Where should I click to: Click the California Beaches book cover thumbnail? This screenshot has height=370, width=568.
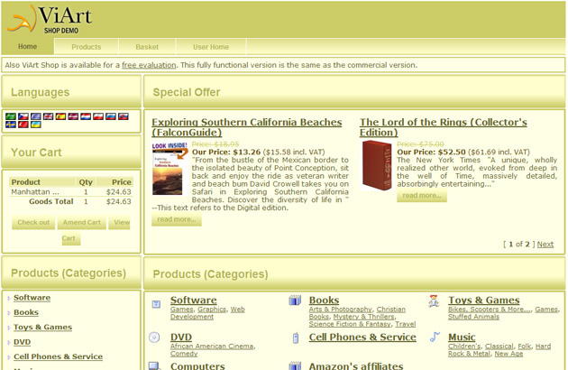(169, 169)
